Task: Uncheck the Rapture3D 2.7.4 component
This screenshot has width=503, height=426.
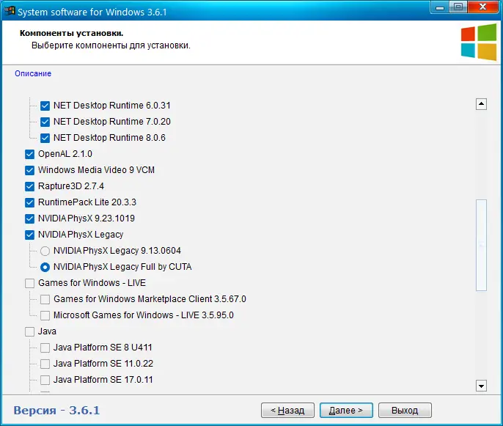Action: (29, 186)
